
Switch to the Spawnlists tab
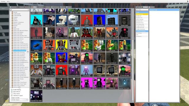pyautogui.click(x=13, y=7)
